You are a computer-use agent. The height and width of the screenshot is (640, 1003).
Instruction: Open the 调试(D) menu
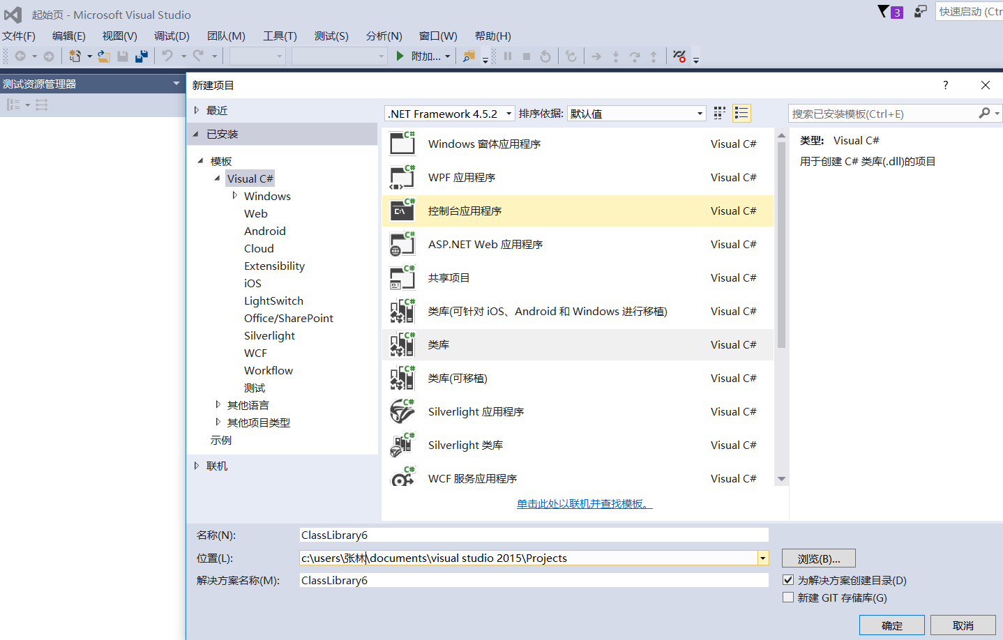(x=172, y=36)
